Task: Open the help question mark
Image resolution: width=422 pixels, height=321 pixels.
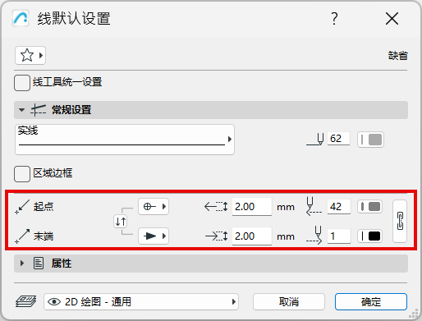Action: coord(334,19)
